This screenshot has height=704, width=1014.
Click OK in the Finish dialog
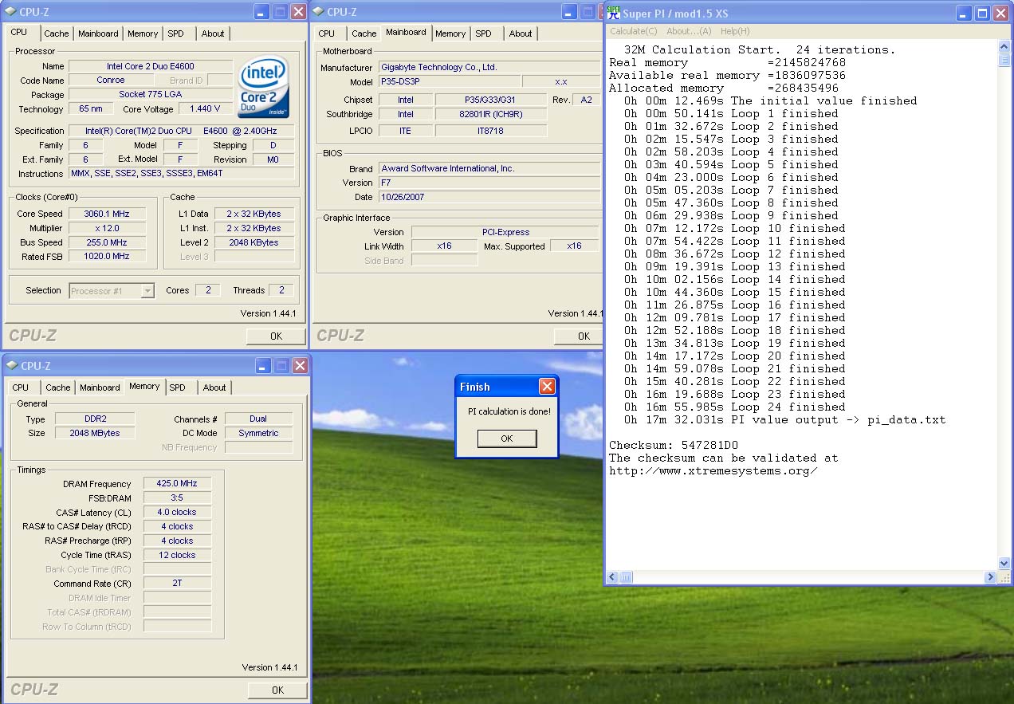pyautogui.click(x=507, y=439)
